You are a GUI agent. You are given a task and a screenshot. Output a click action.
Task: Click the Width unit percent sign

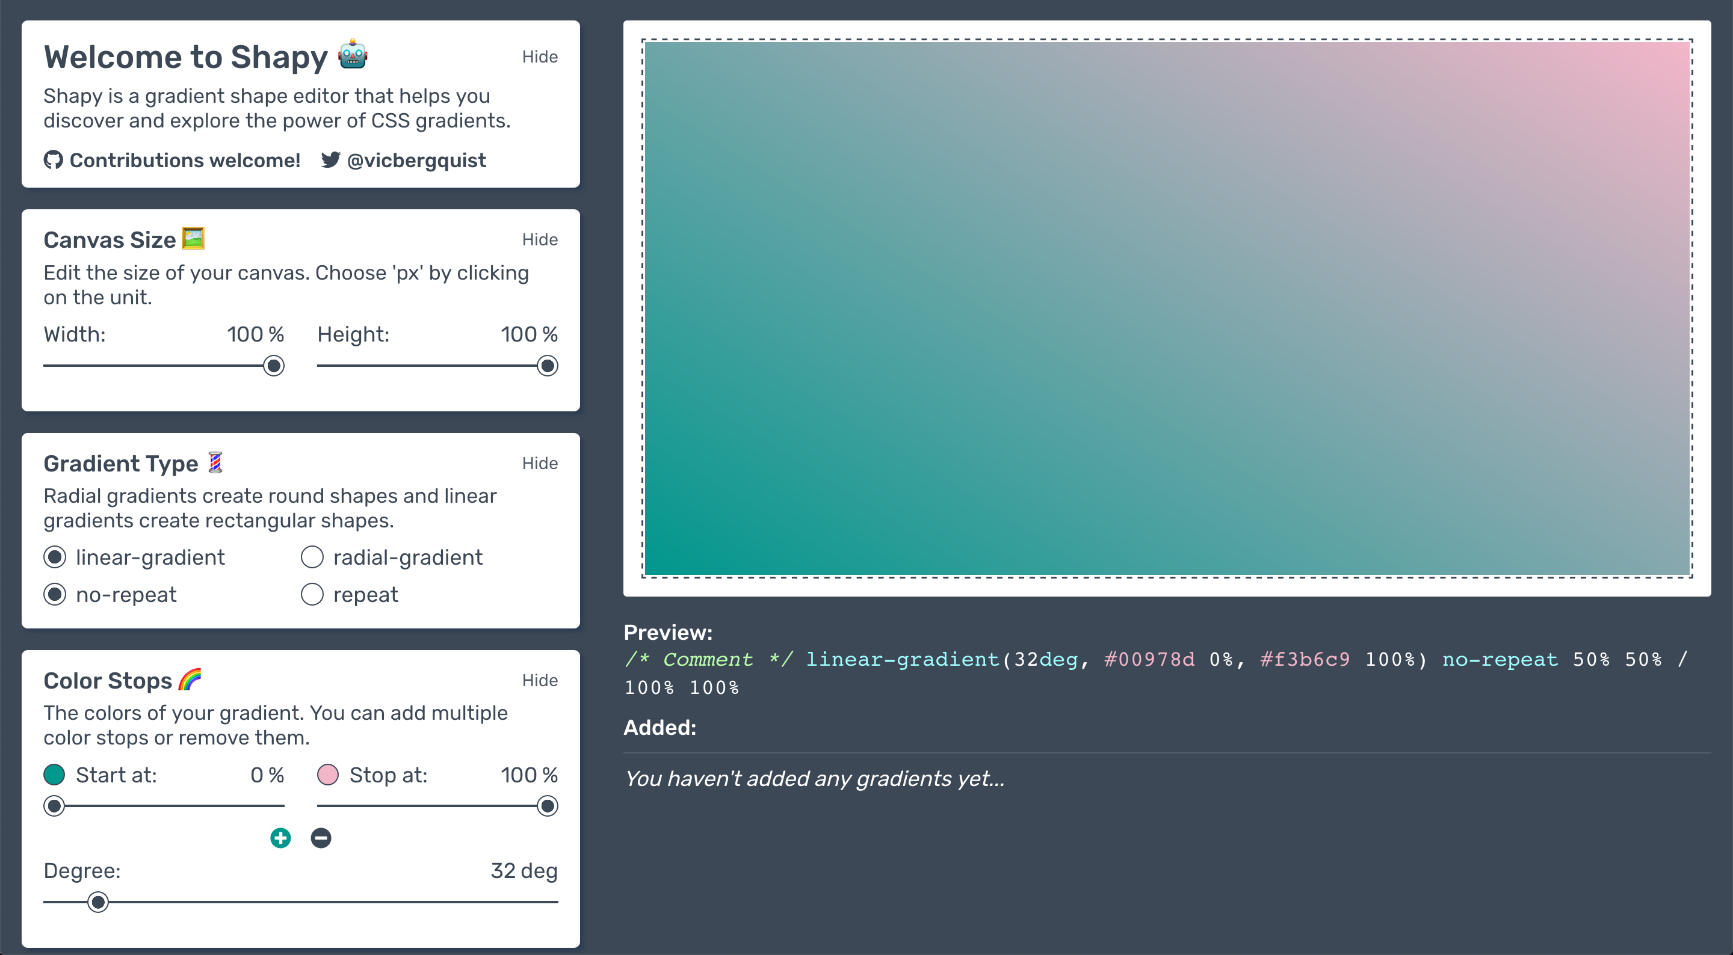coord(277,334)
